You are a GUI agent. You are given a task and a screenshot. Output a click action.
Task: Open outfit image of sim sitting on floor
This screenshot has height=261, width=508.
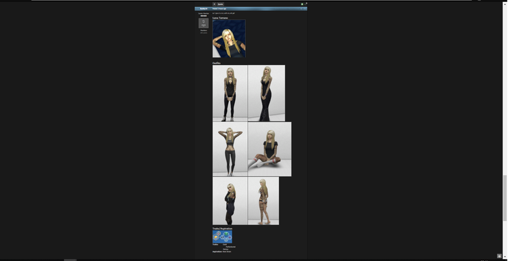pos(270,149)
